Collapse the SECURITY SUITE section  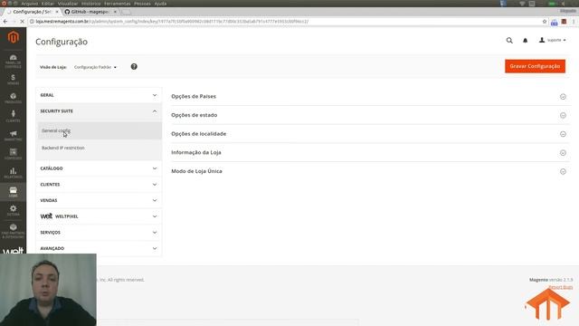99,110
